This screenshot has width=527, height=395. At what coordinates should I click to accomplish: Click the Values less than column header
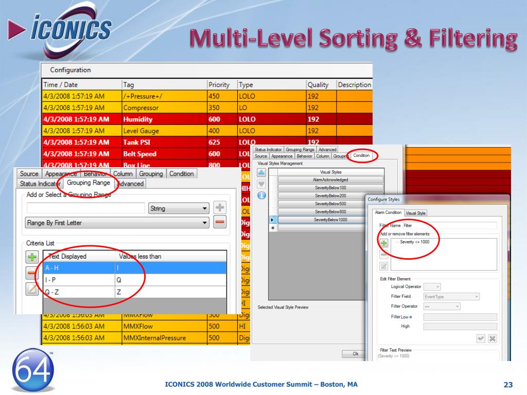click(x=171, y=256)
